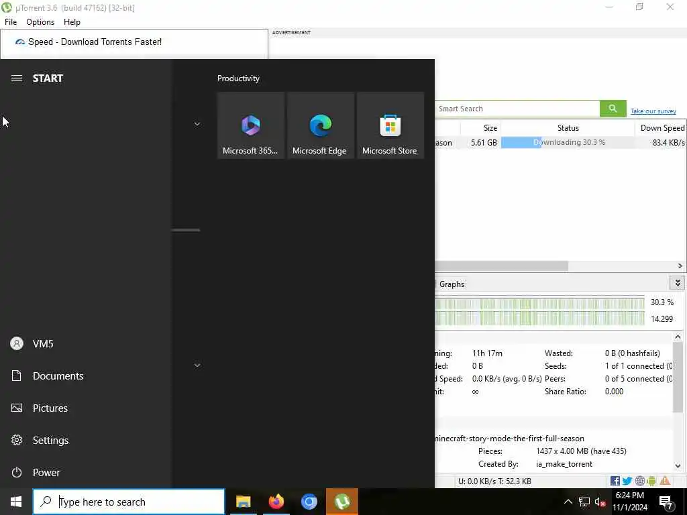
Task: Open the Options menu
Action: coord(40,22)
